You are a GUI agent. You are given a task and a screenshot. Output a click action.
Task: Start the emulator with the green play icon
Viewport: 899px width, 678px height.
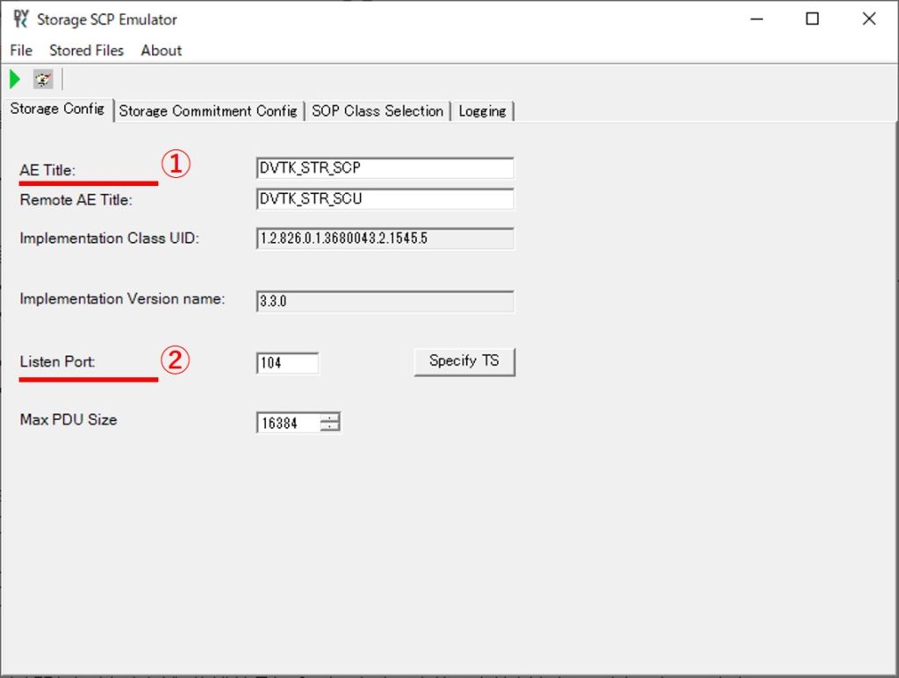click(x=15, y=80)
